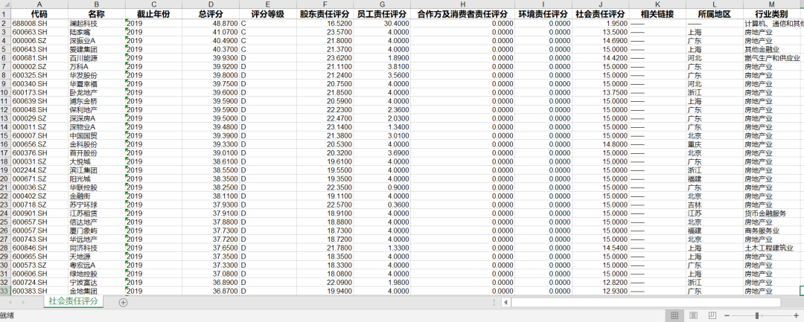Select social score cell 13.7500
The height and width of the screenshot is (322, 804).
601,93
